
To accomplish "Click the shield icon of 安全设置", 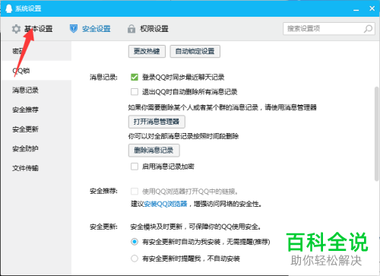I will (74, 29).
